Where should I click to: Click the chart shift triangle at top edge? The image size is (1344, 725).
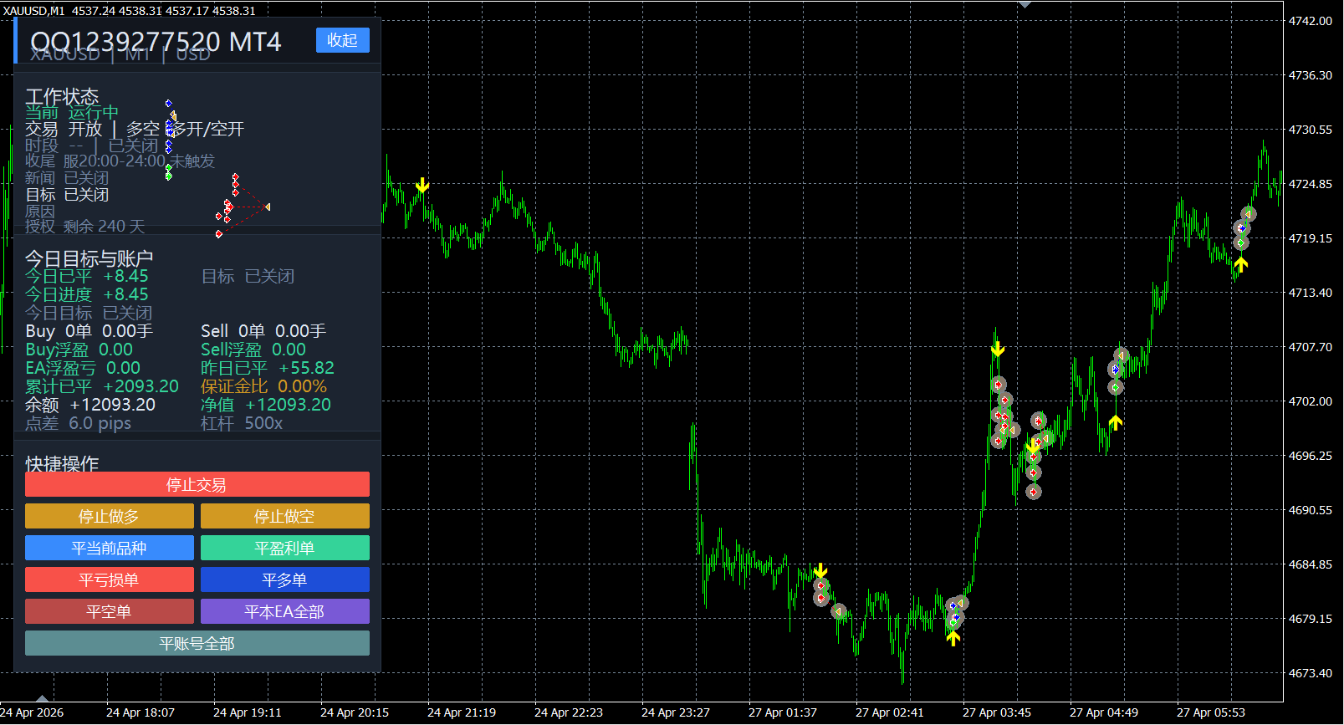[1025, 4]
